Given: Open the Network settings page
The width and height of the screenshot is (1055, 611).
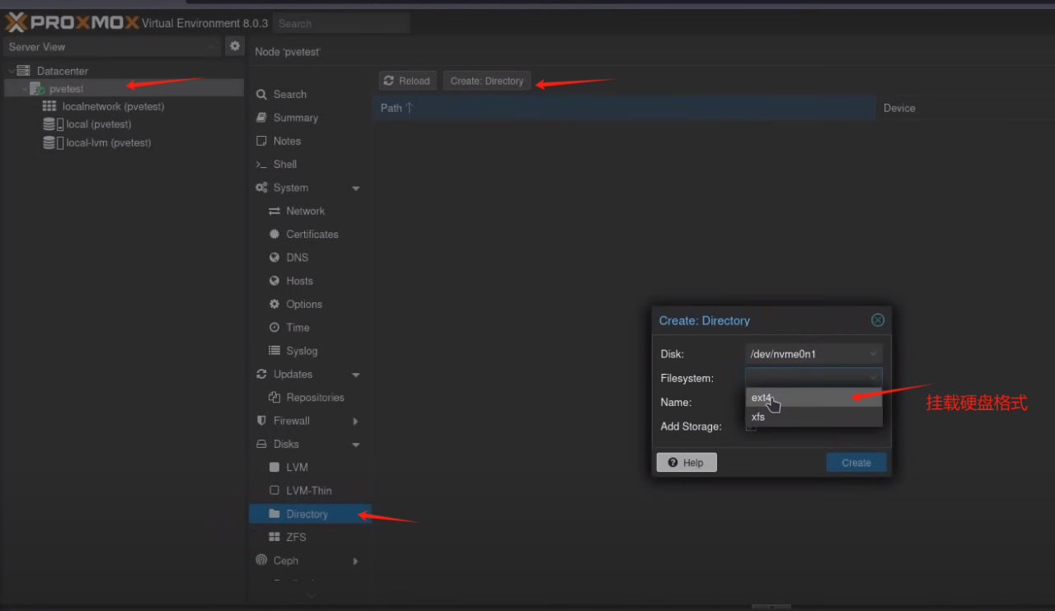Looking at the screenshot, I should coord(305,211).
